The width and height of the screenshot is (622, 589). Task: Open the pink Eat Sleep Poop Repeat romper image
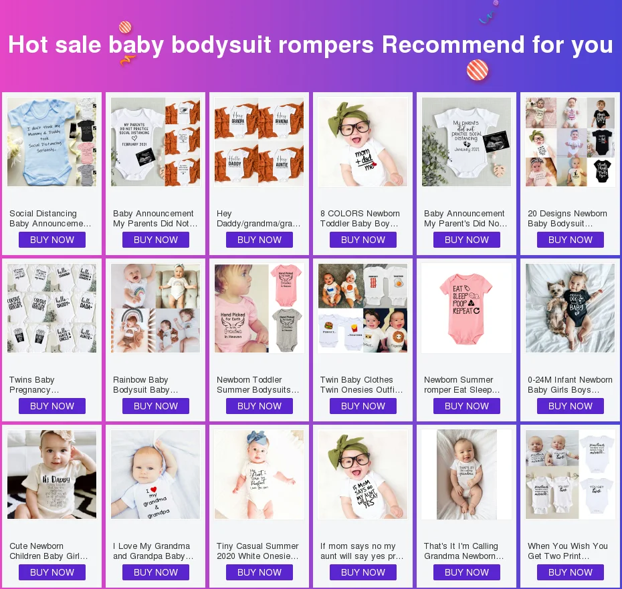[x=467, y=308]
